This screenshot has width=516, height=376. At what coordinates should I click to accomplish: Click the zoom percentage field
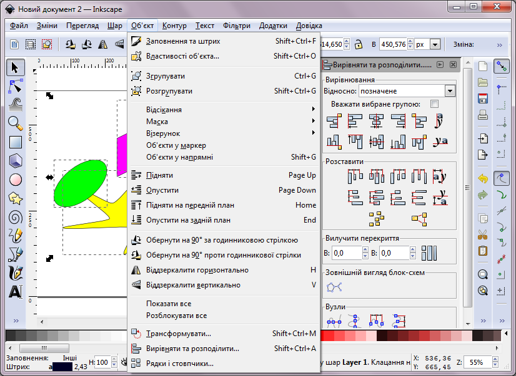[478, 362]
